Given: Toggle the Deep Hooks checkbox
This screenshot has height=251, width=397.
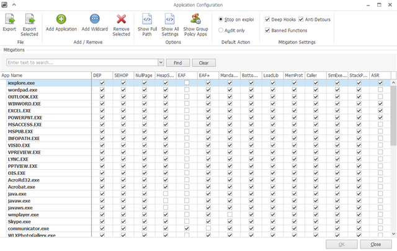Looking at the screenshot, I should 267,19.
